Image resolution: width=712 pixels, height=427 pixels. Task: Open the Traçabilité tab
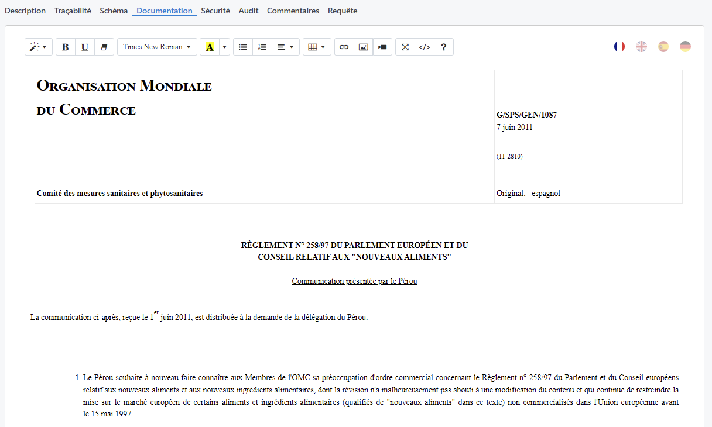[73, 11]
